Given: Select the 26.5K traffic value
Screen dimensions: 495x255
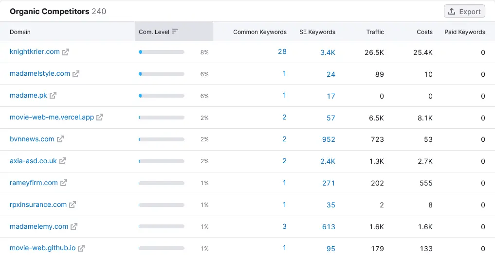Looking at the screenshot, I should coord(374,52).
